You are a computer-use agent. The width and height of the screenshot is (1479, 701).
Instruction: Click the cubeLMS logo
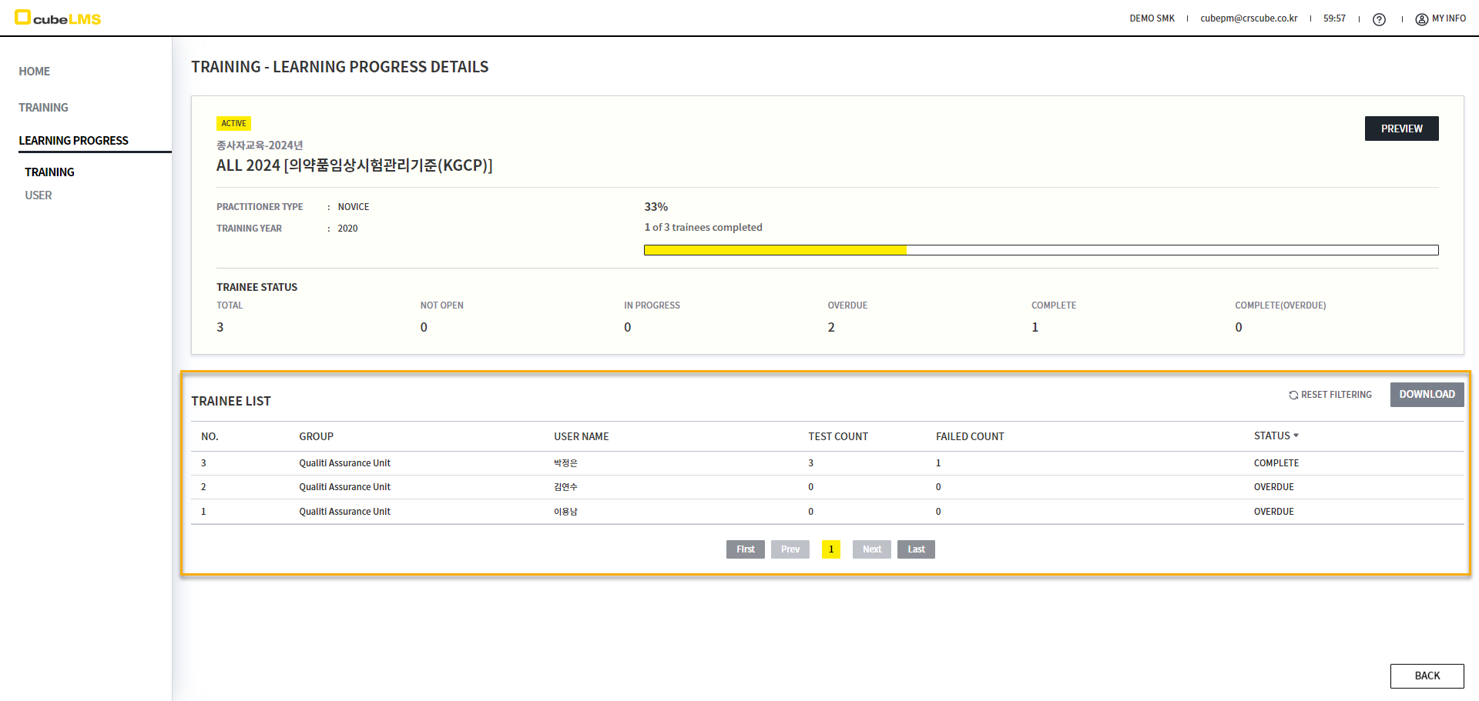(x=58, y=18)
